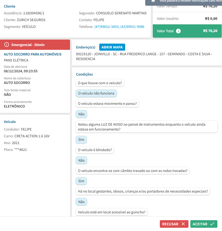Click the info icon beside Valor Total
The height and width of the screenshot is (231, 222).
[x=178, y=31]
